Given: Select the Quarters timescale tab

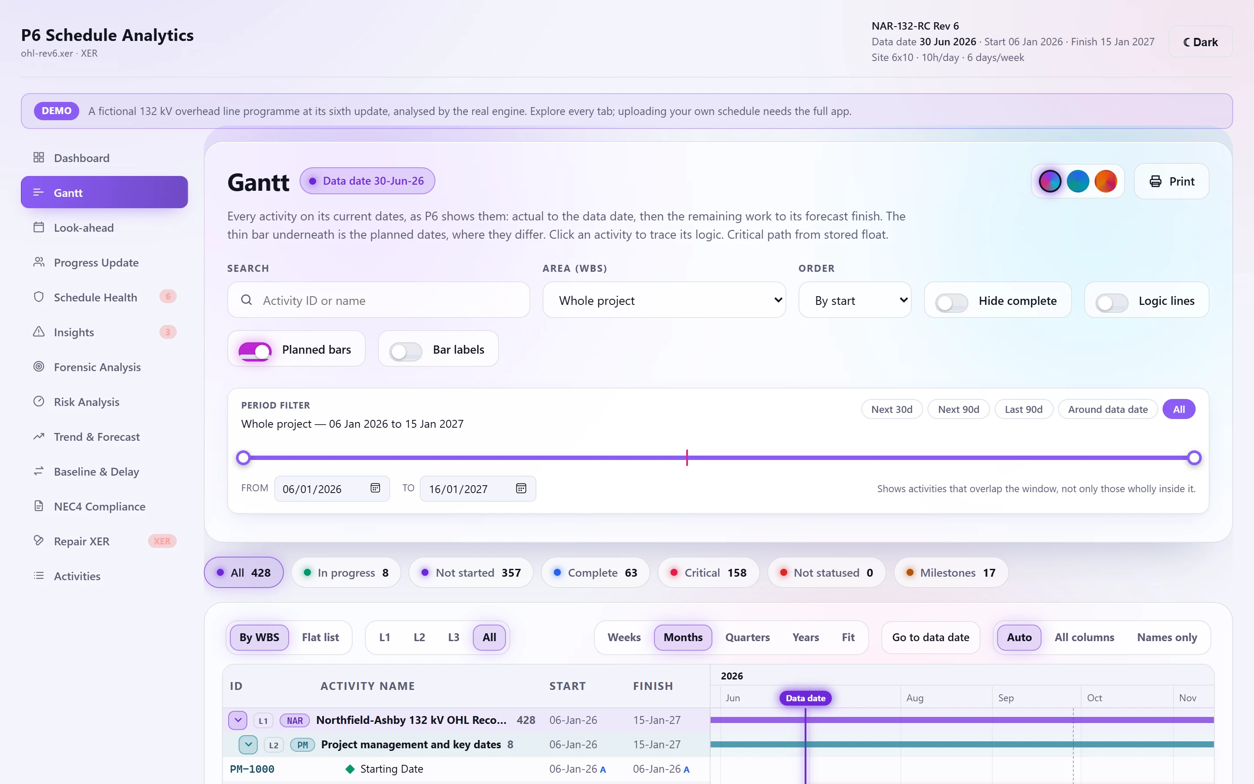Looking at the screenshot, I should 747,637.
